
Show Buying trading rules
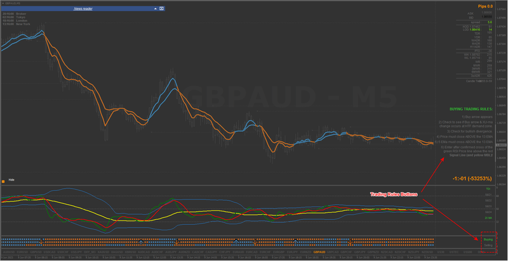coord(488,239)
